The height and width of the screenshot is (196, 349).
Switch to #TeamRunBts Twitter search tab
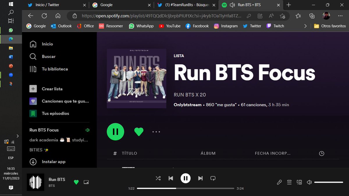tap(186, 5)
